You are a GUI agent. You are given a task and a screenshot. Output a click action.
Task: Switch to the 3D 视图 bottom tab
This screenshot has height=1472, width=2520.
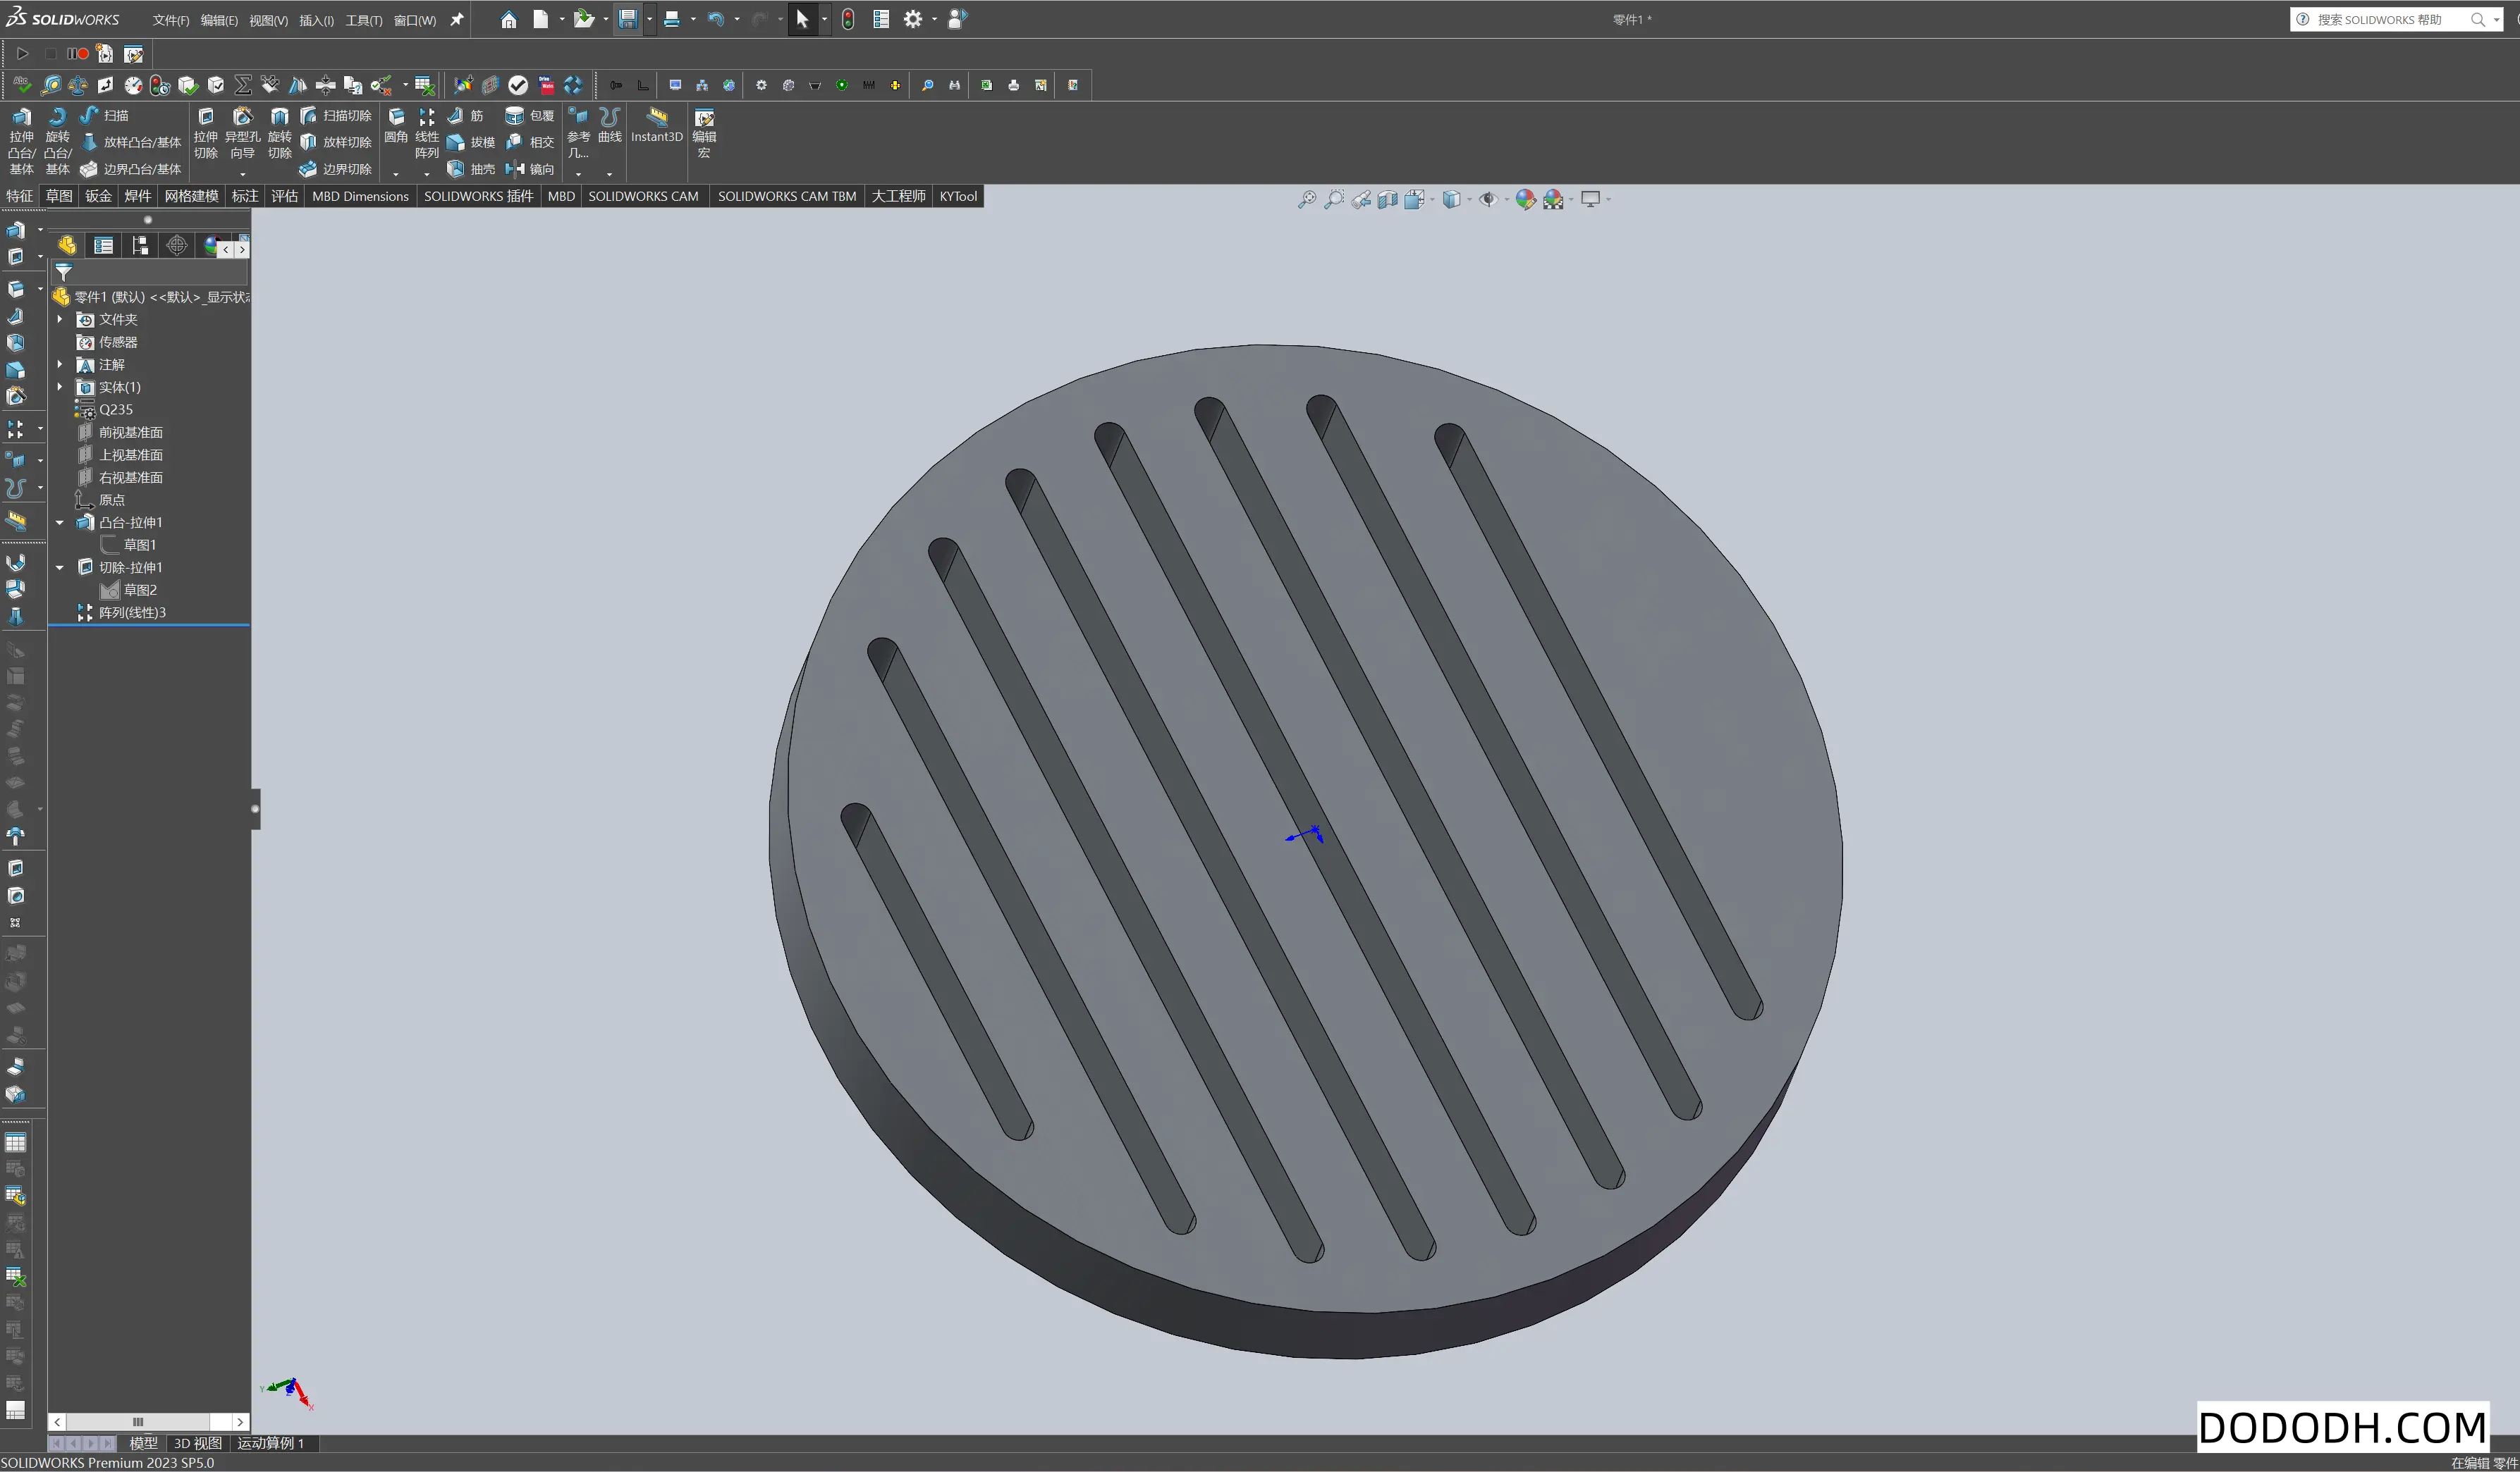pyautogui.click(x=198, y=1443)
